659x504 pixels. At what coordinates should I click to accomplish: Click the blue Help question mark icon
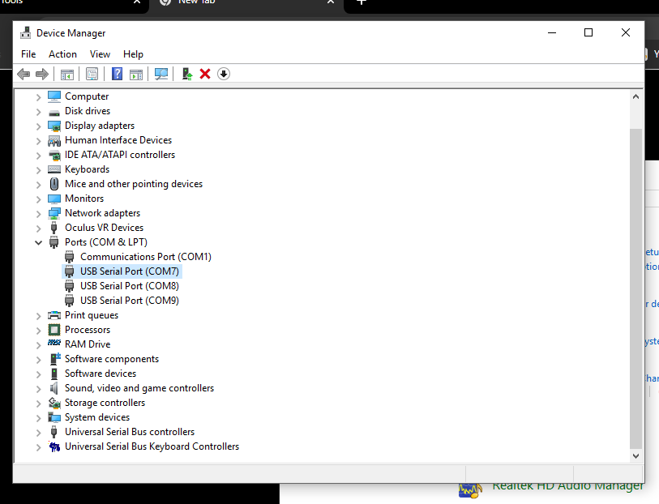click(118, 74)
